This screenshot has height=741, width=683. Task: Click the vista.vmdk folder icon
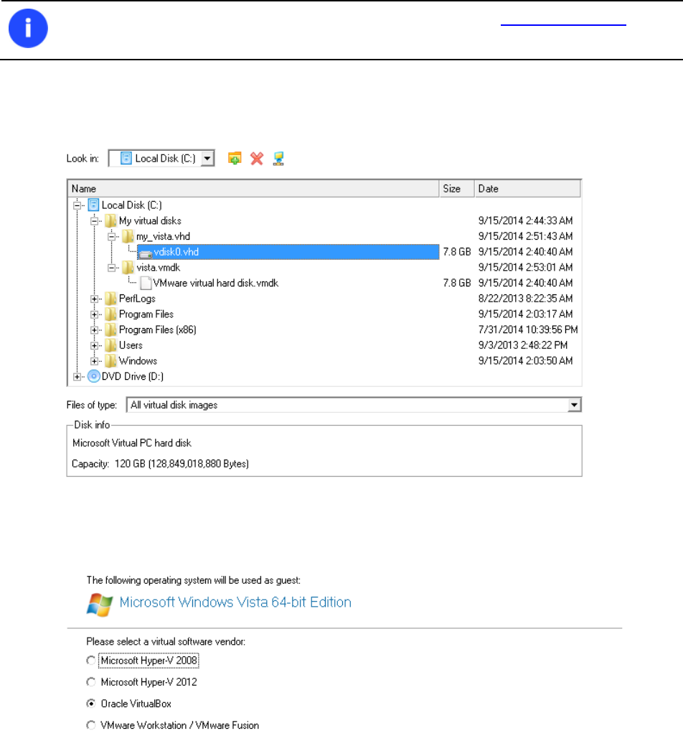click(128, 268)
